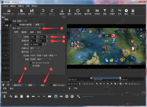The height and width of the screenshot is (107, 147).
Task: Open the player zoom dropdown arrow
Action: pyautogui.click(x=118, y=84)
